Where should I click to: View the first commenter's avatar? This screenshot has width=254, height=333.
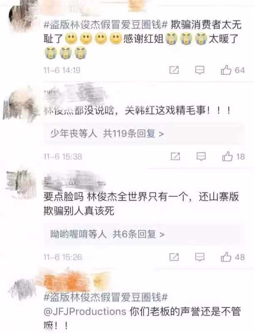click(x=21, y=15)
